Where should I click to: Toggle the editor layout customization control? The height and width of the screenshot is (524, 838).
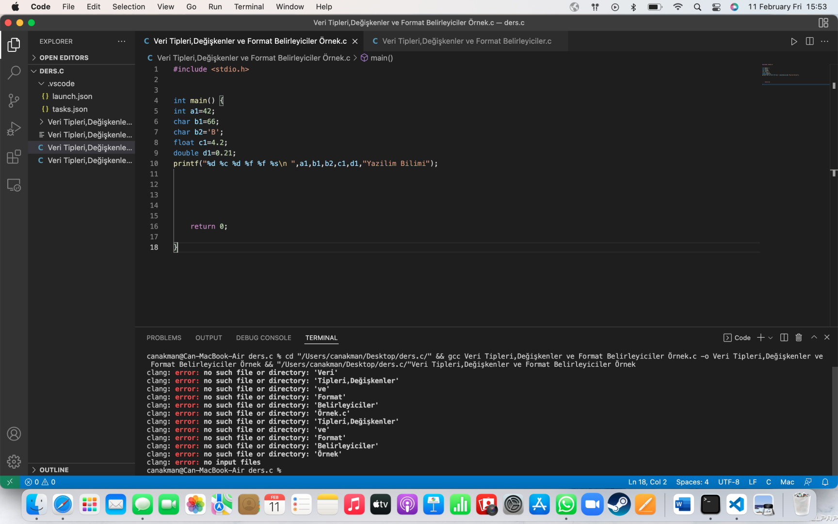click(x=823, y=23)
